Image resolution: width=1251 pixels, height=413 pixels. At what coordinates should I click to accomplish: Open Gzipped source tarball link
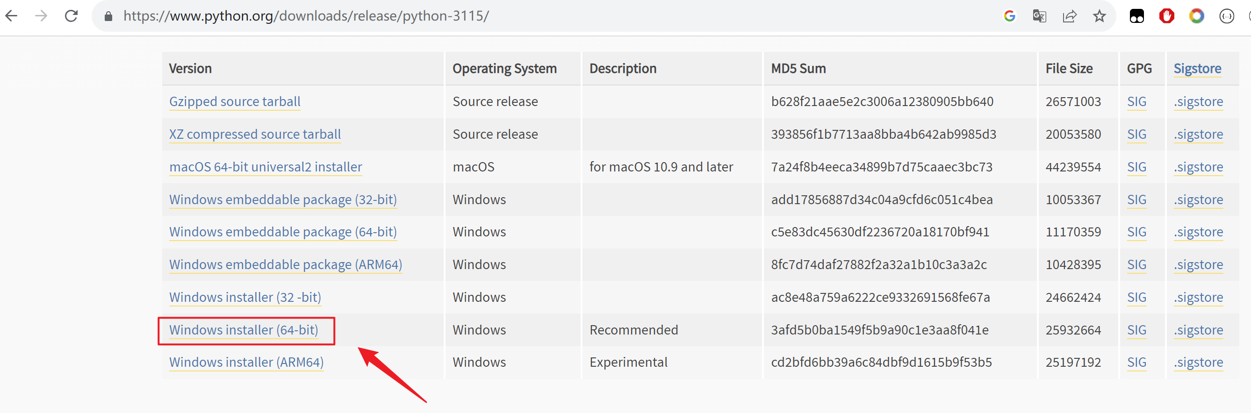235,101
